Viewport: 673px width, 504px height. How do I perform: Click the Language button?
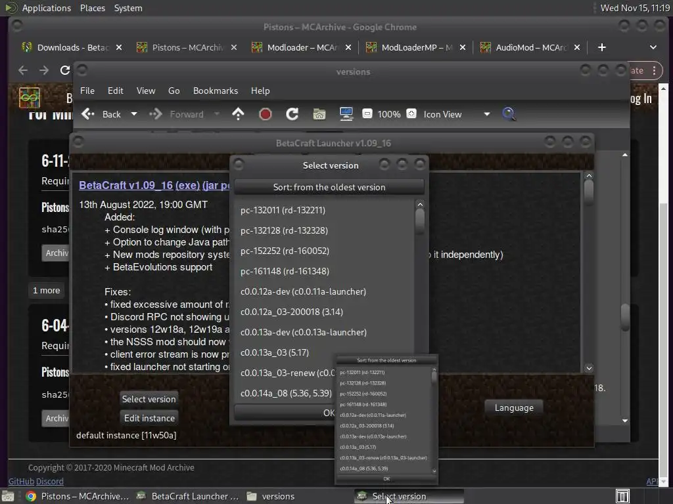click(x=514, y=408)
